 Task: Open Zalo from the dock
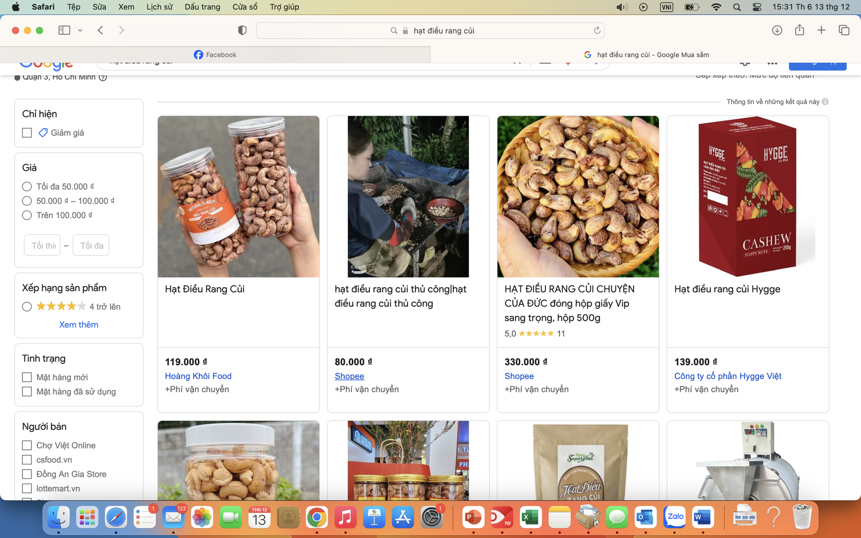point(675,517)
